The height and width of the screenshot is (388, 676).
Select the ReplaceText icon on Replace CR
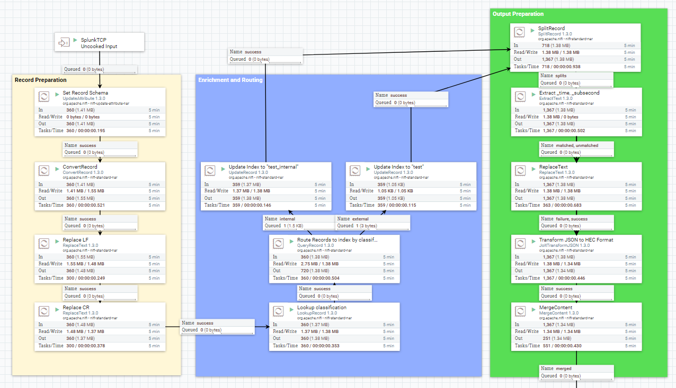pyautogui.click(x=44, y=311)
